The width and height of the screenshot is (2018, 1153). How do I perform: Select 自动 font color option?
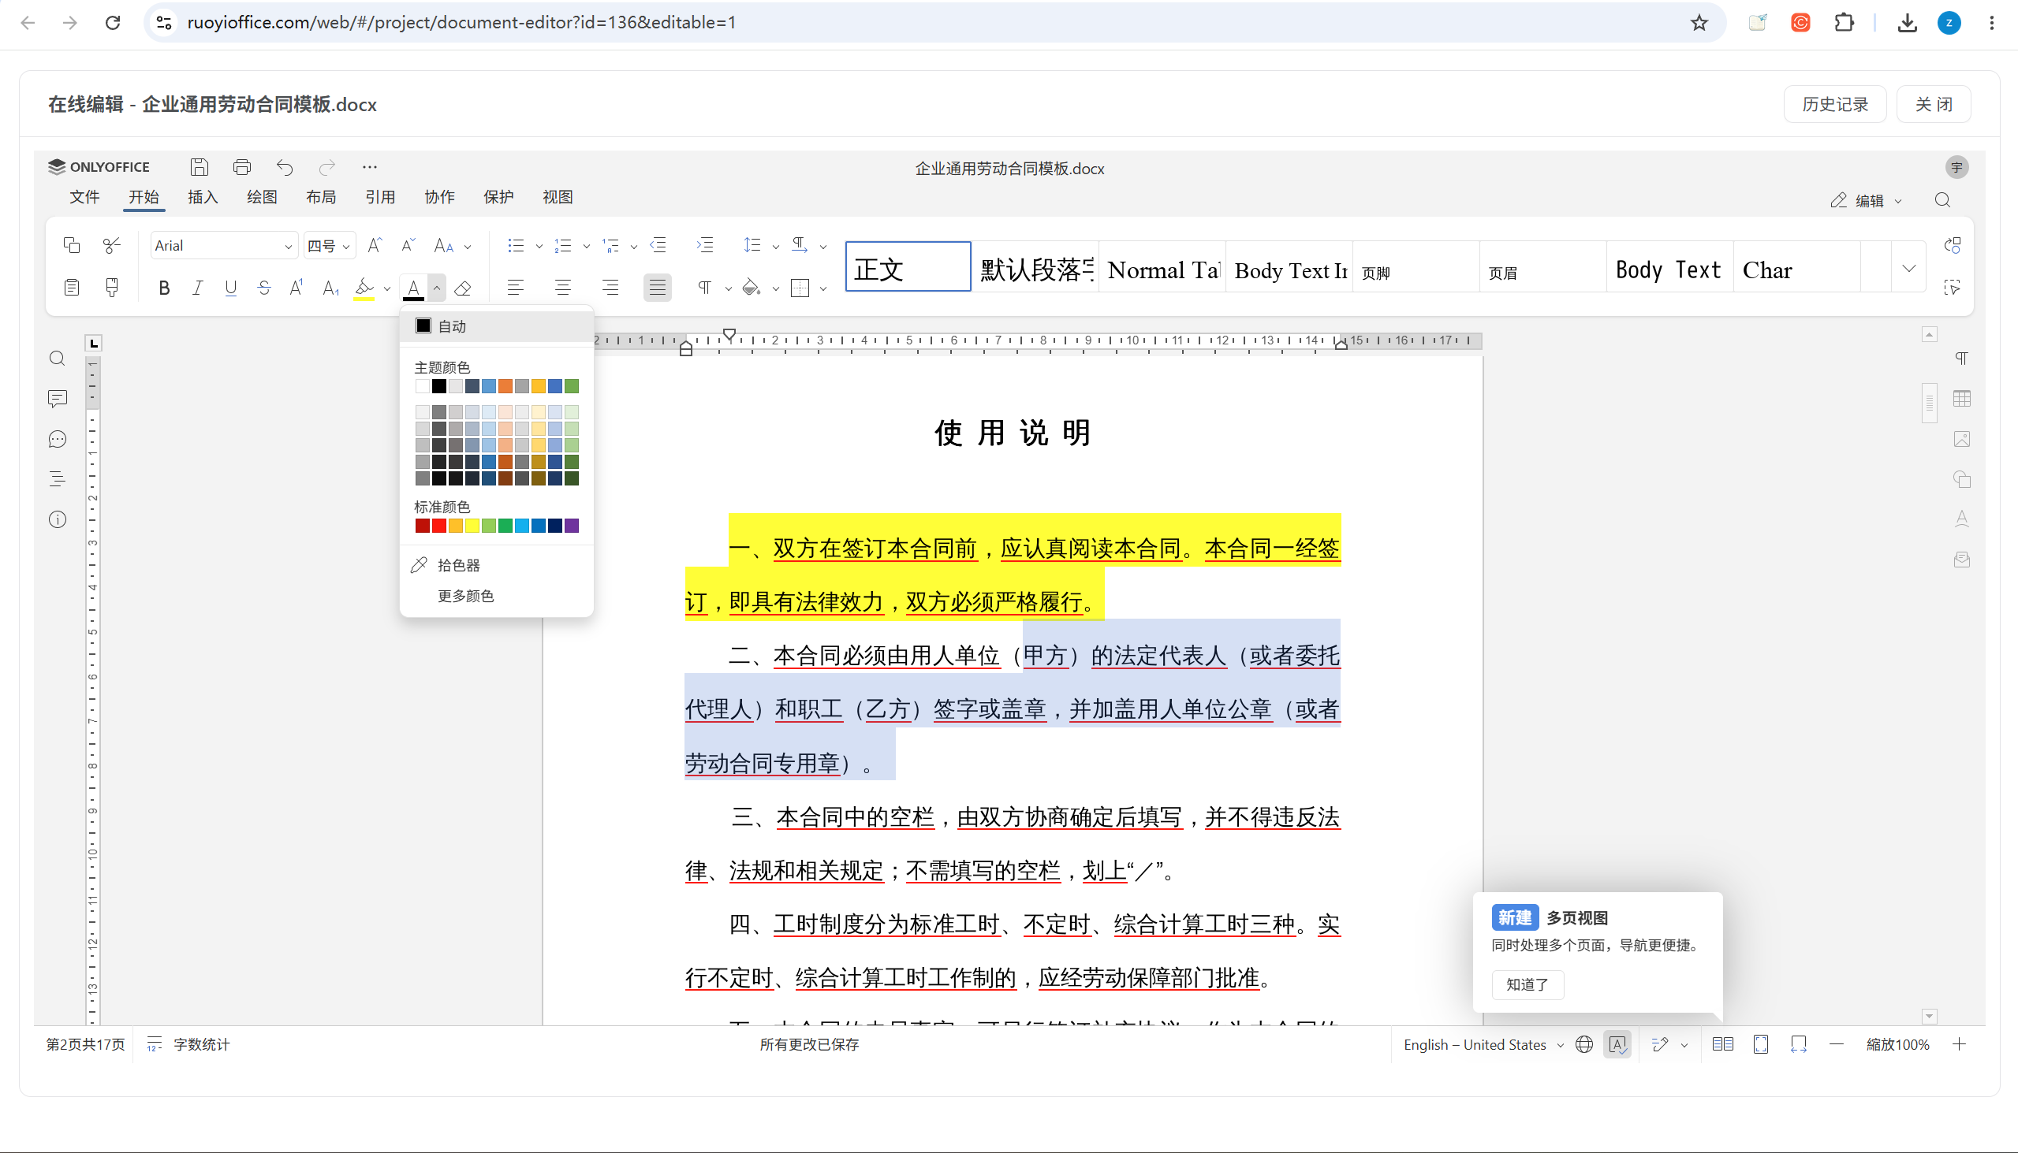point(497,326)
